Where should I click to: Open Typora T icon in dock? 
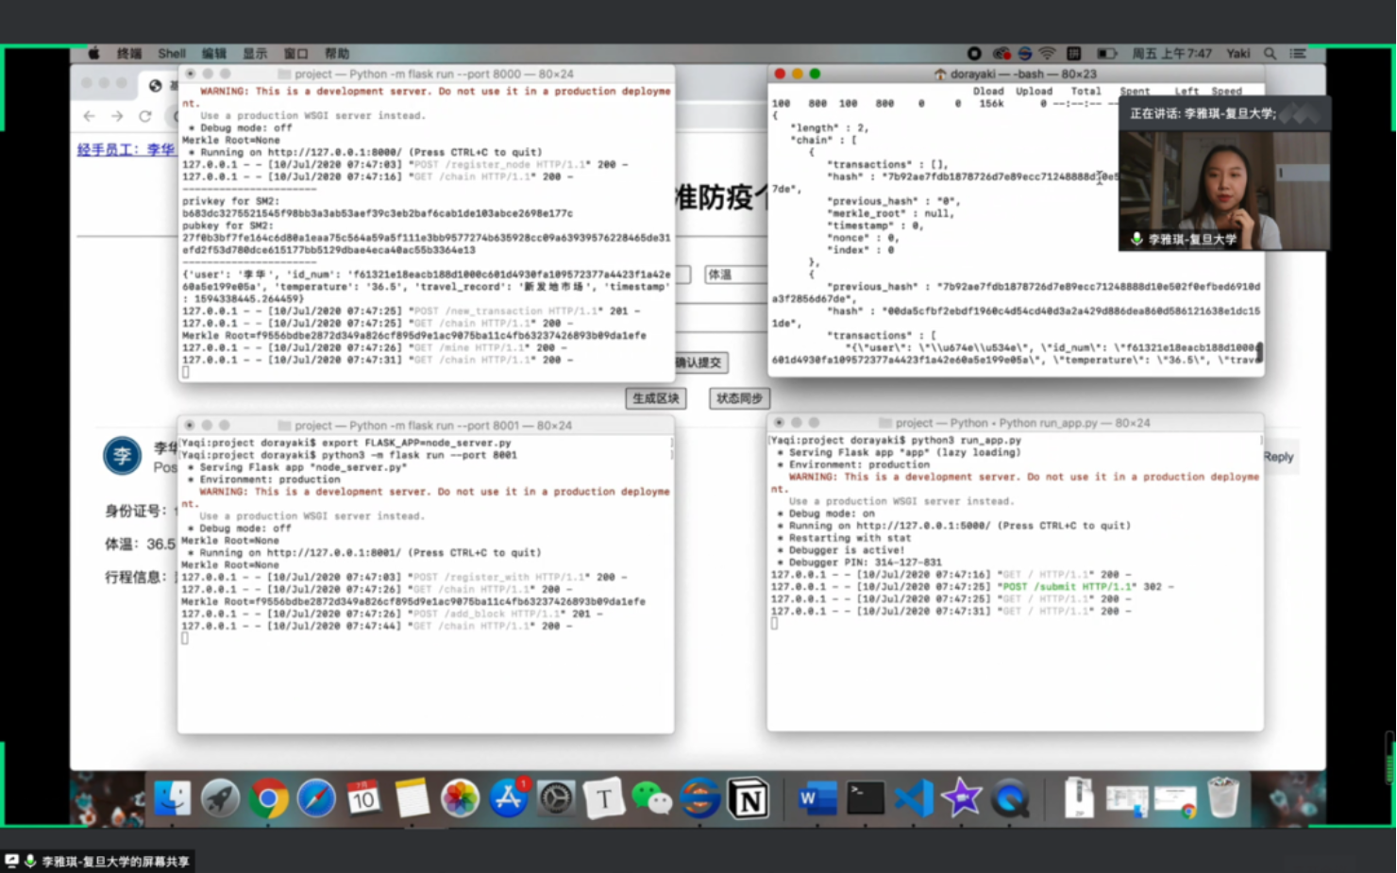tap(604, 798)
